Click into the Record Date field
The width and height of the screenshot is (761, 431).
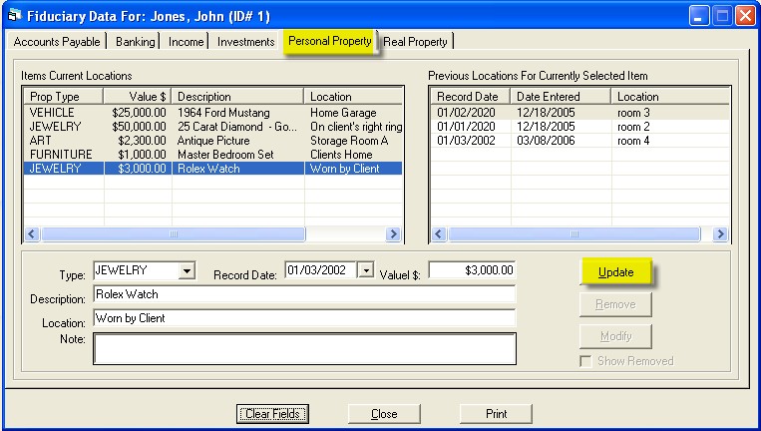click(x=321, y=269)
